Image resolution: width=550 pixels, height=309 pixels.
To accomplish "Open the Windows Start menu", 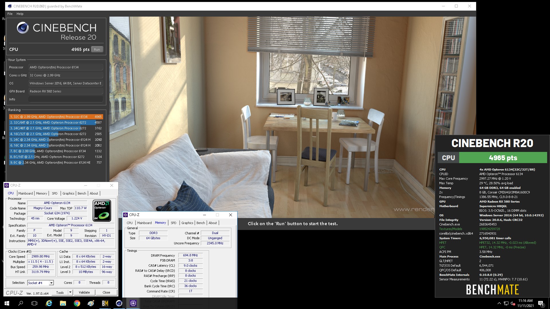I will coord(7,303).
